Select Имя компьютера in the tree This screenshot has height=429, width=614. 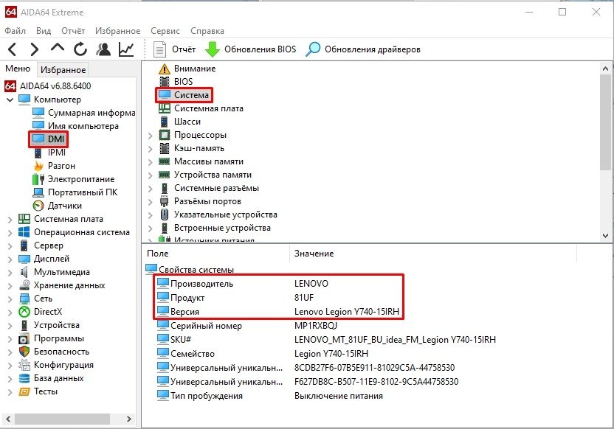click(x=75, y=126)
